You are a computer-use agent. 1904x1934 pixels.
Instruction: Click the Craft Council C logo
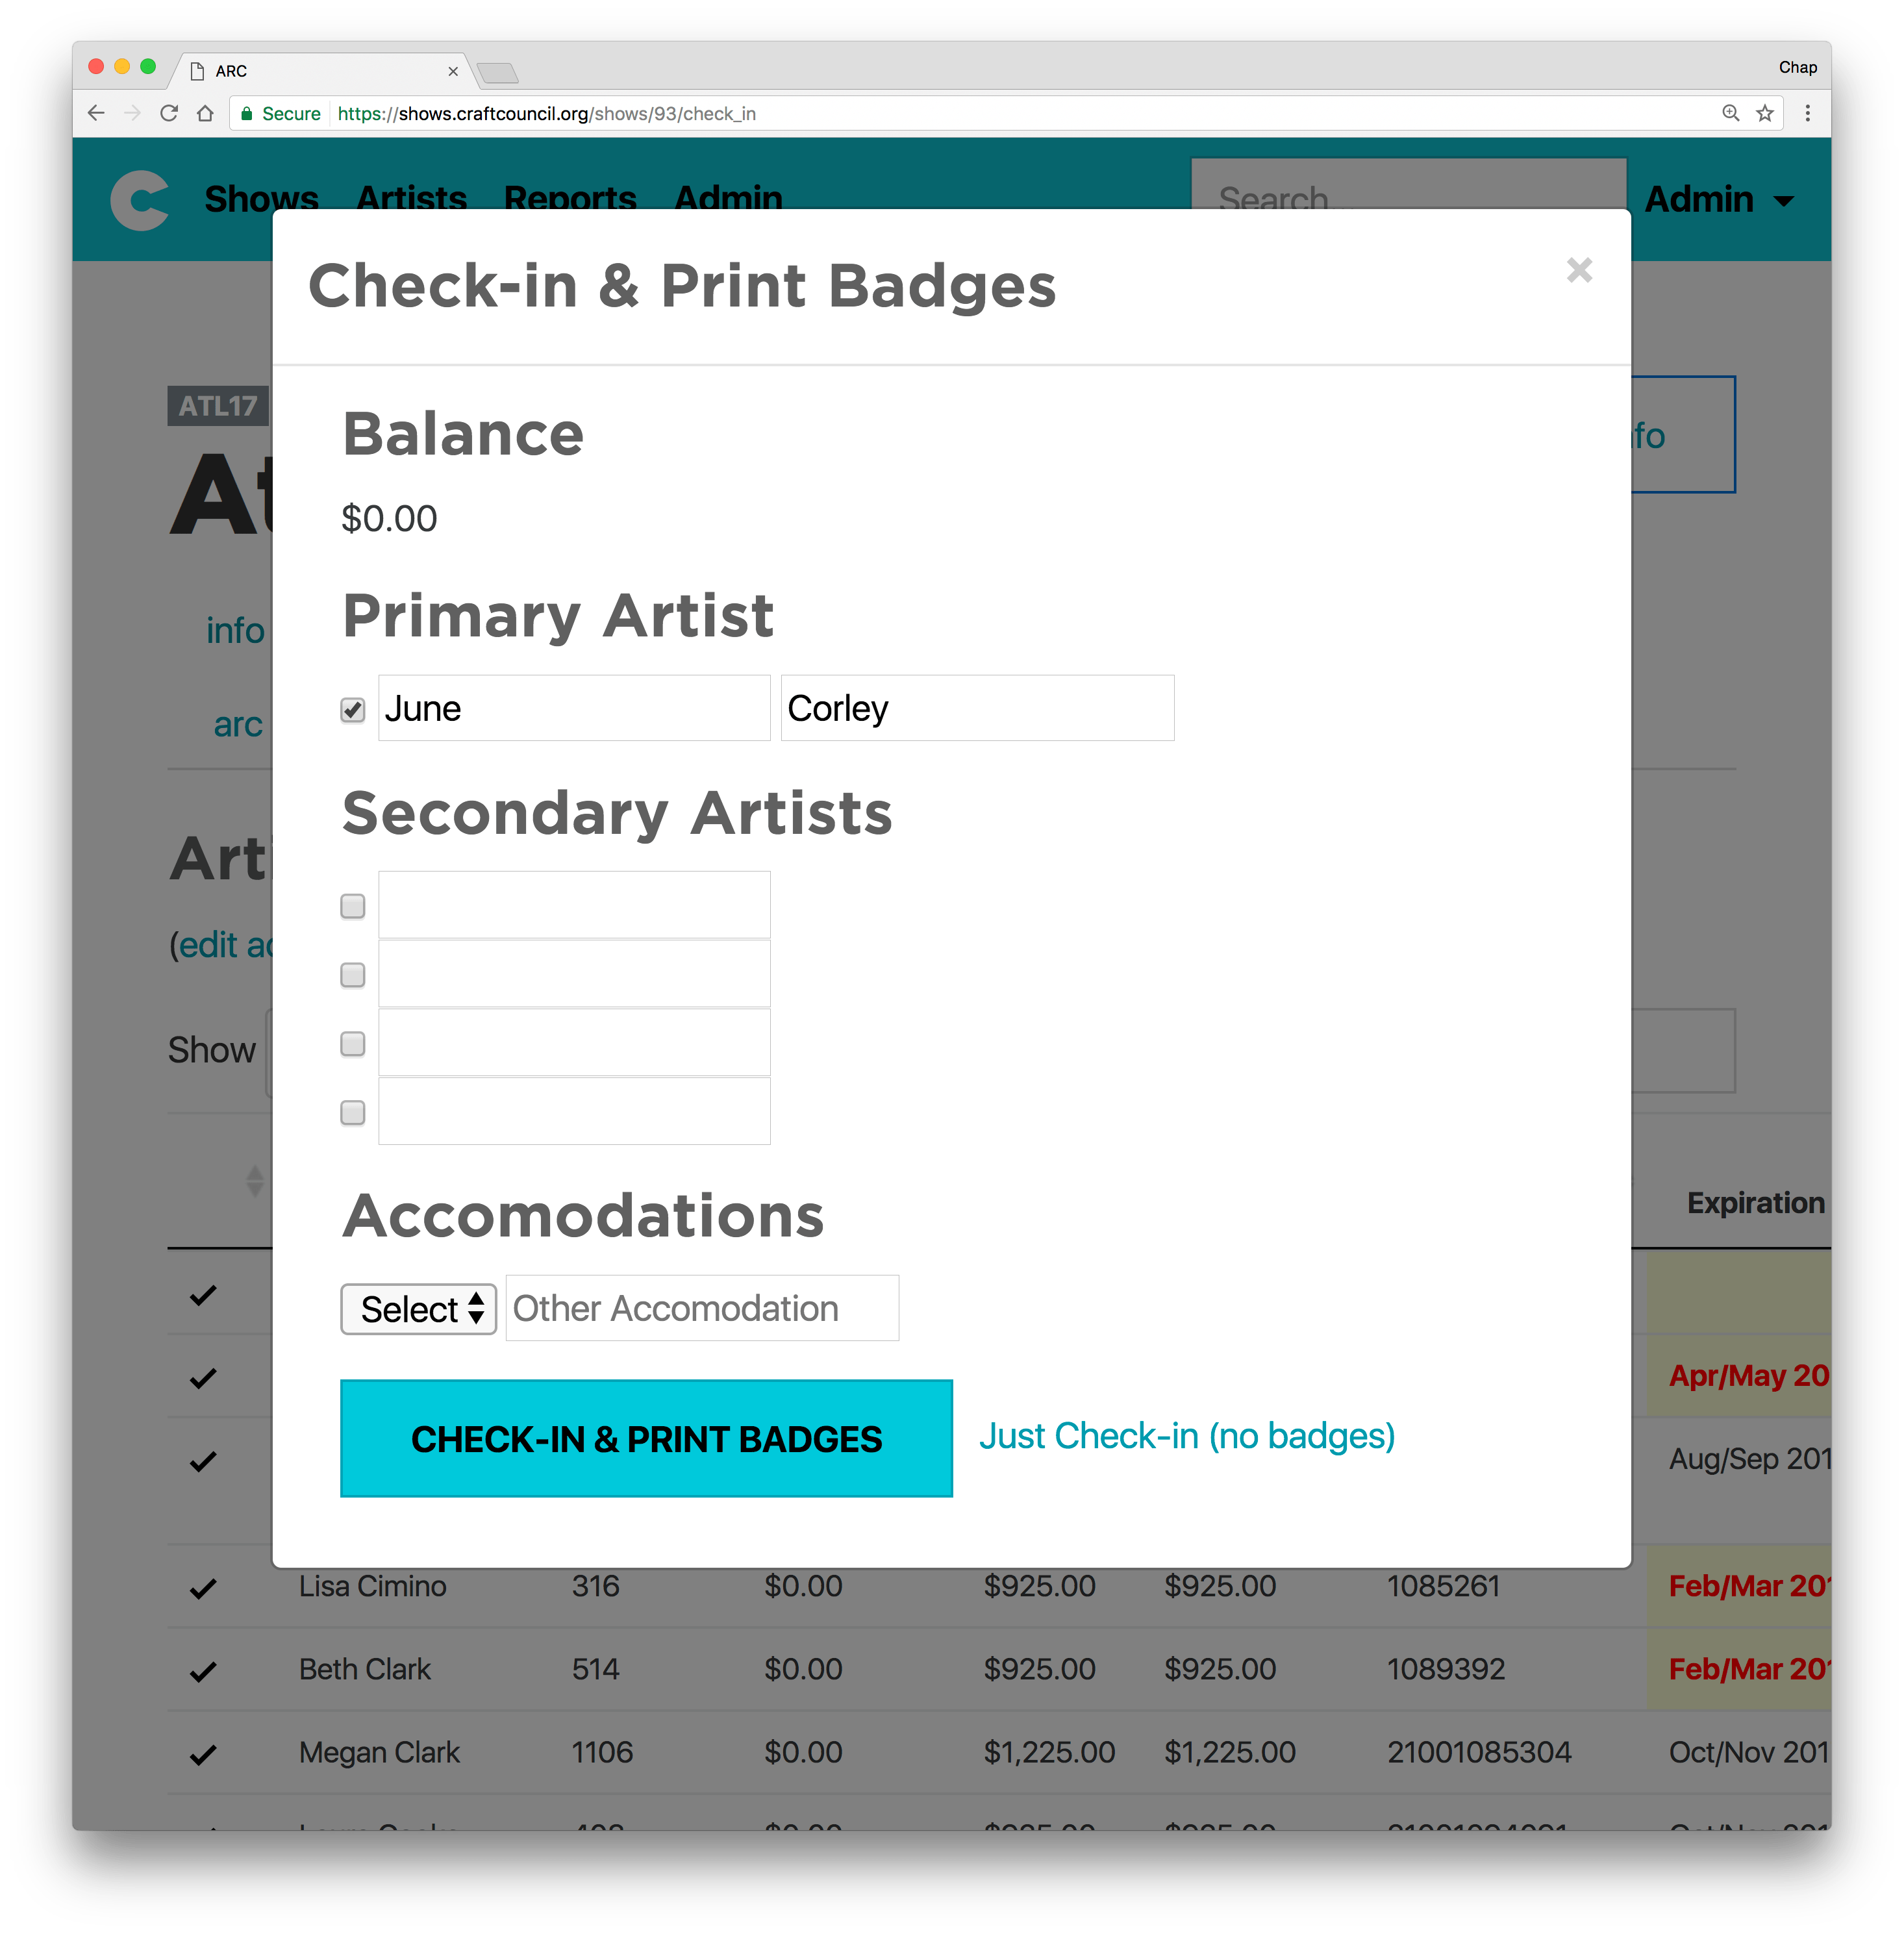tap(139, 200)
